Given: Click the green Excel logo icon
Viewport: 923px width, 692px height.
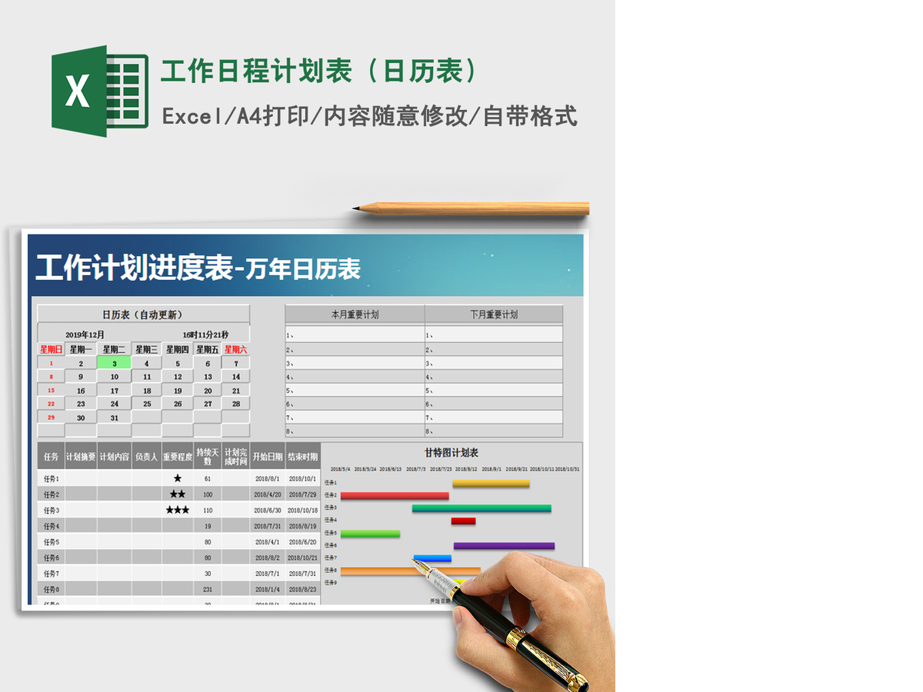Looking at the screenshot, I should [100, 91].
